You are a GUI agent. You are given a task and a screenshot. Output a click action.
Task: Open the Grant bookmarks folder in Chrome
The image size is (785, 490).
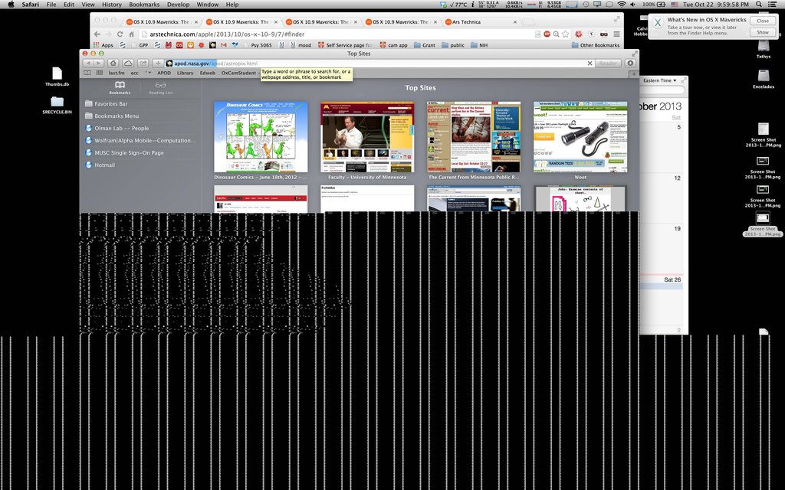click(425, 45)
